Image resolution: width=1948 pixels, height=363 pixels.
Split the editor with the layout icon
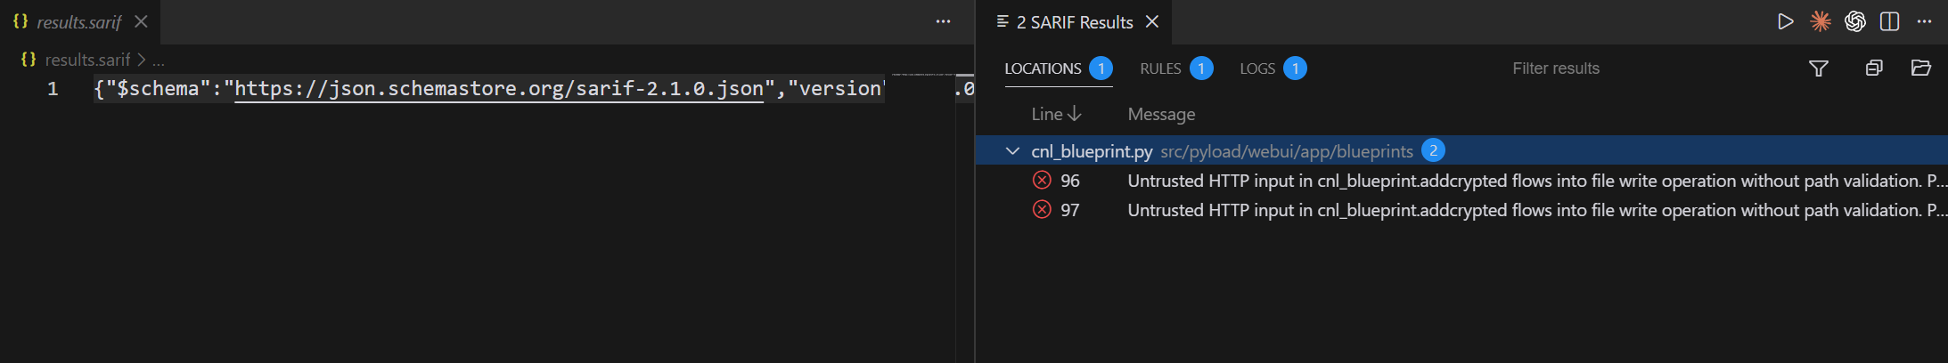[x=1889, y=21]
